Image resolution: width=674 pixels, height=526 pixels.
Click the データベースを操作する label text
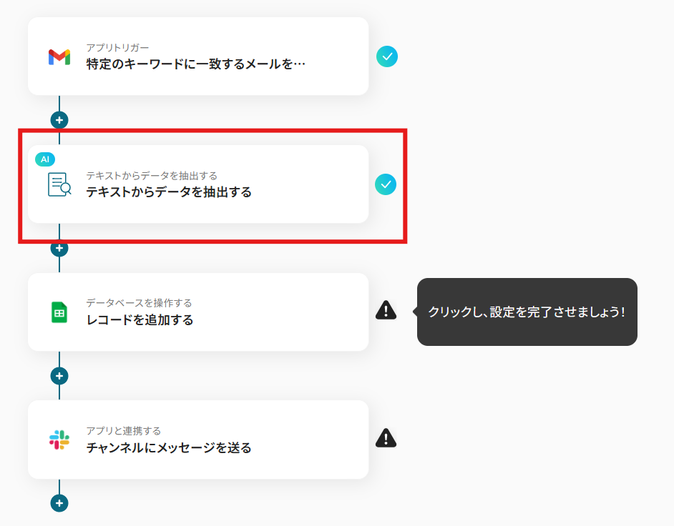[139, 303]
